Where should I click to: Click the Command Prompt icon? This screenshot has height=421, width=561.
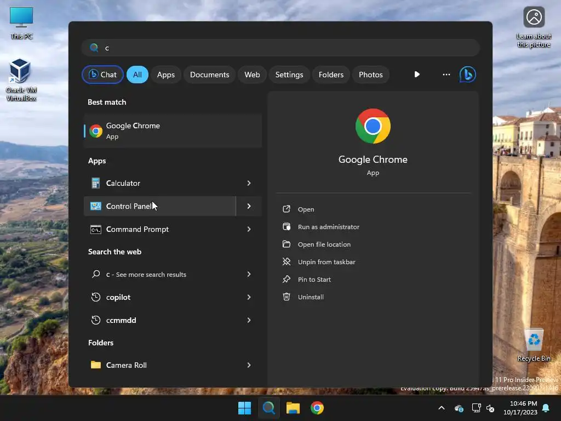coord(95,230)
